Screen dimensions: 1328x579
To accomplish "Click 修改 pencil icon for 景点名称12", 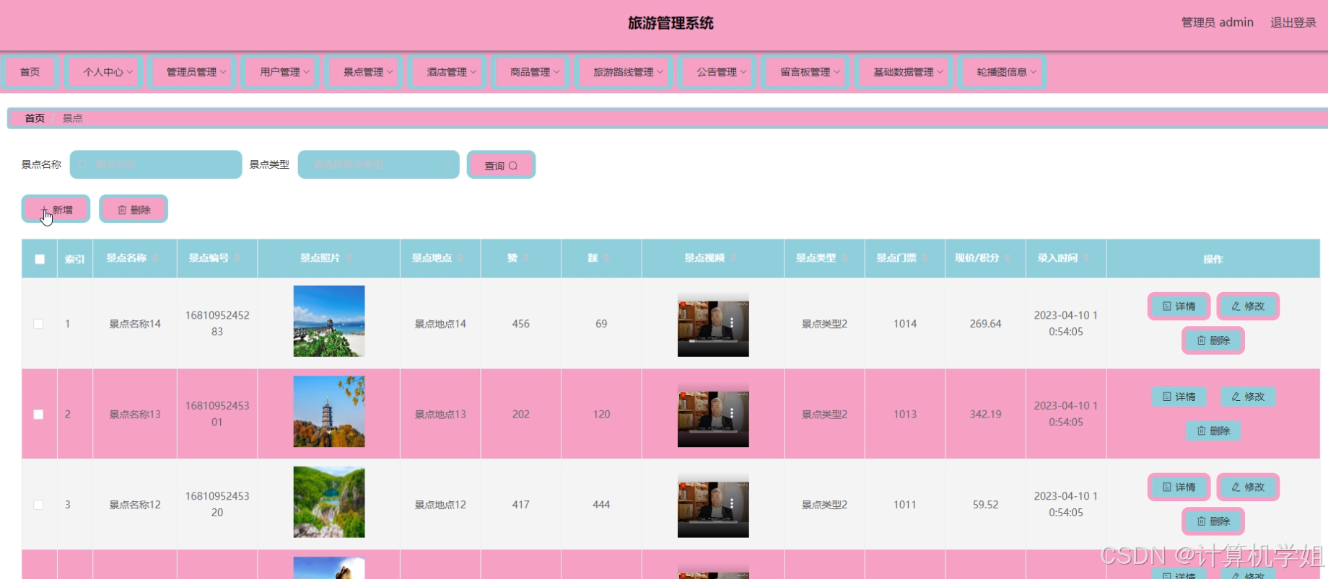I will point(1236,487).
